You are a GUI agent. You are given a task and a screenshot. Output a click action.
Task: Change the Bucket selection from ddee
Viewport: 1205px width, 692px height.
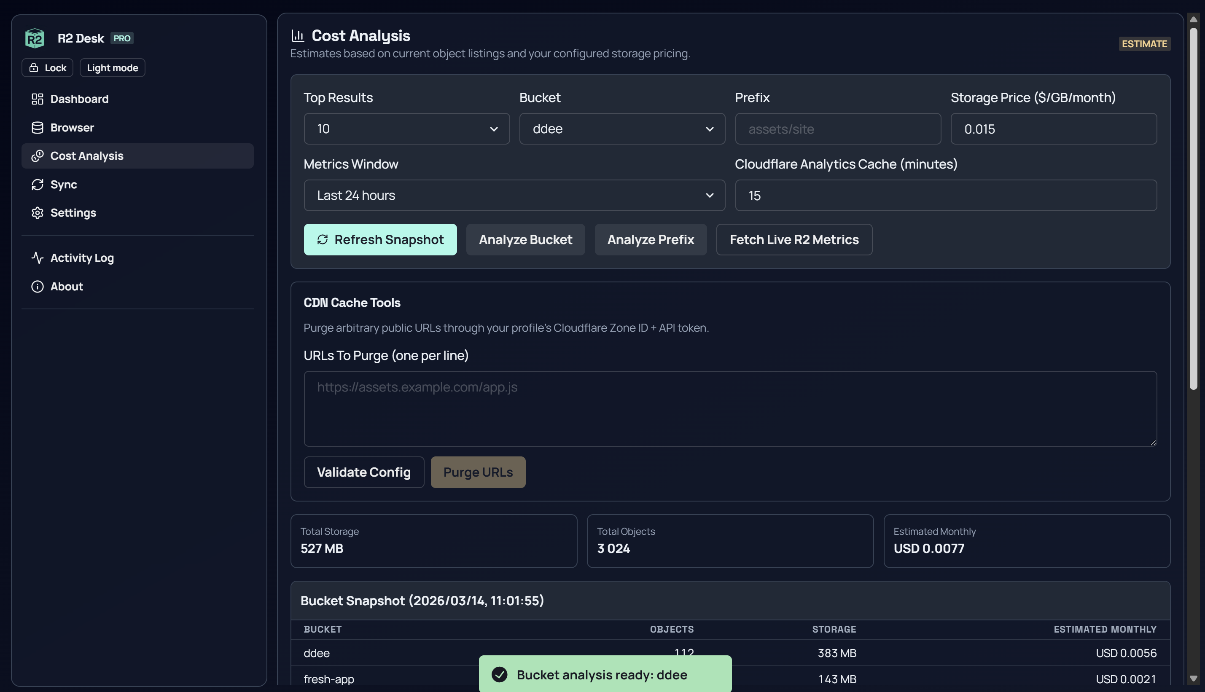point(622,129)
